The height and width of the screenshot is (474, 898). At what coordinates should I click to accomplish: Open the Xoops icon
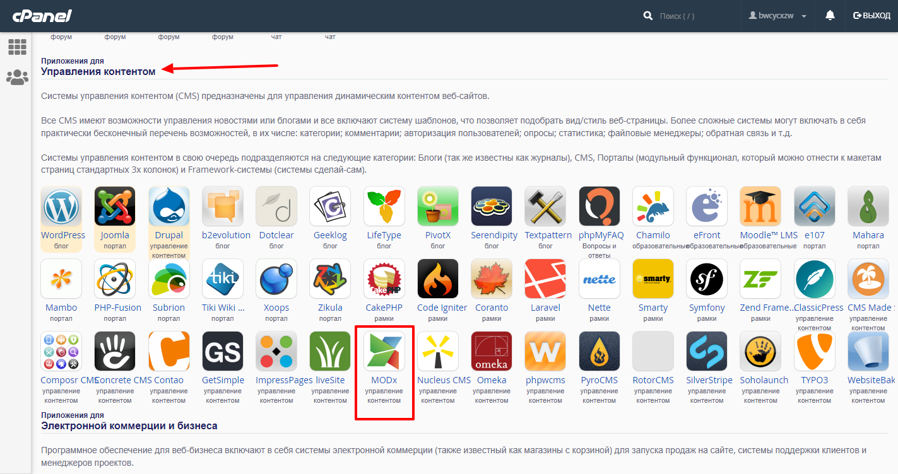pyautogui.click(x=276, y=279)
